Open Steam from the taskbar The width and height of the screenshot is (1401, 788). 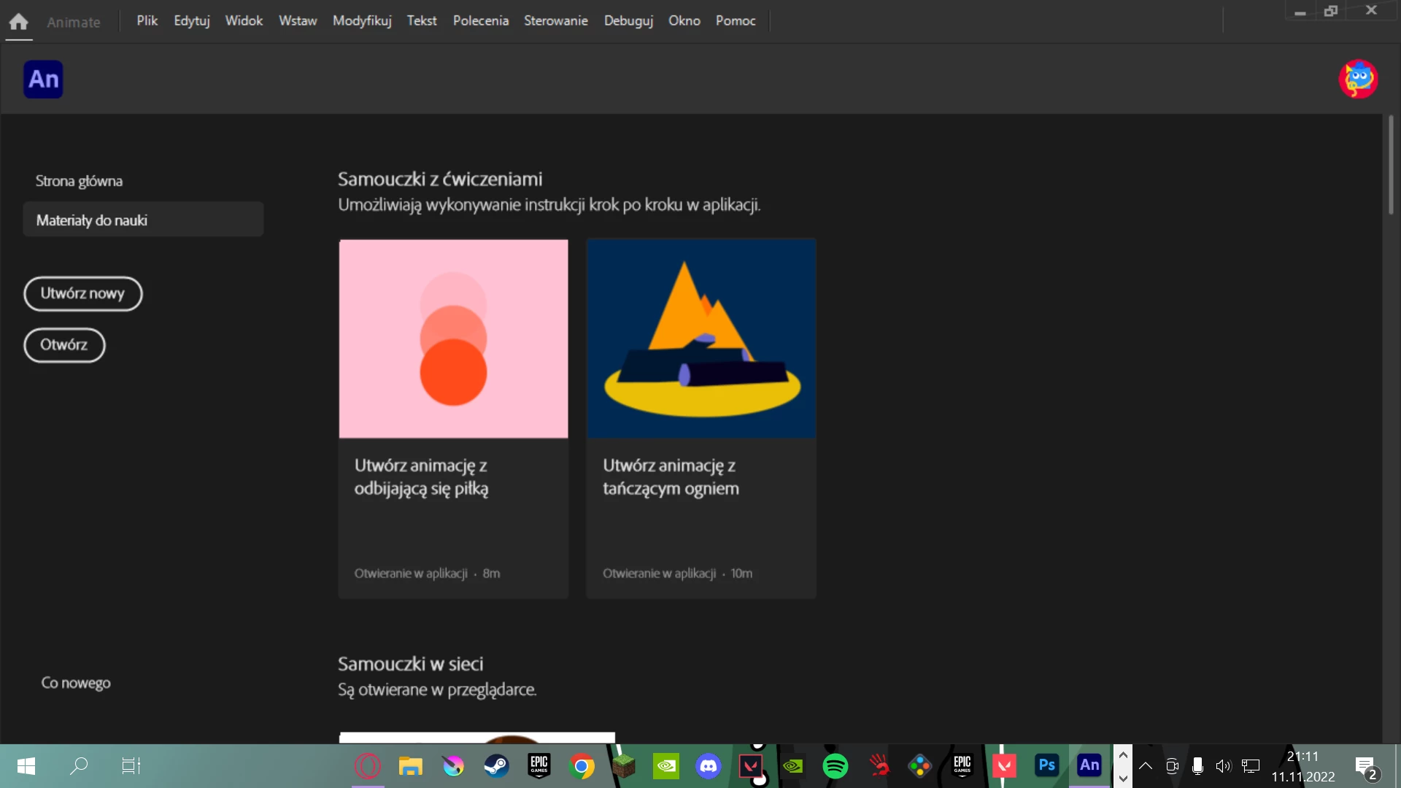point(496,766)
